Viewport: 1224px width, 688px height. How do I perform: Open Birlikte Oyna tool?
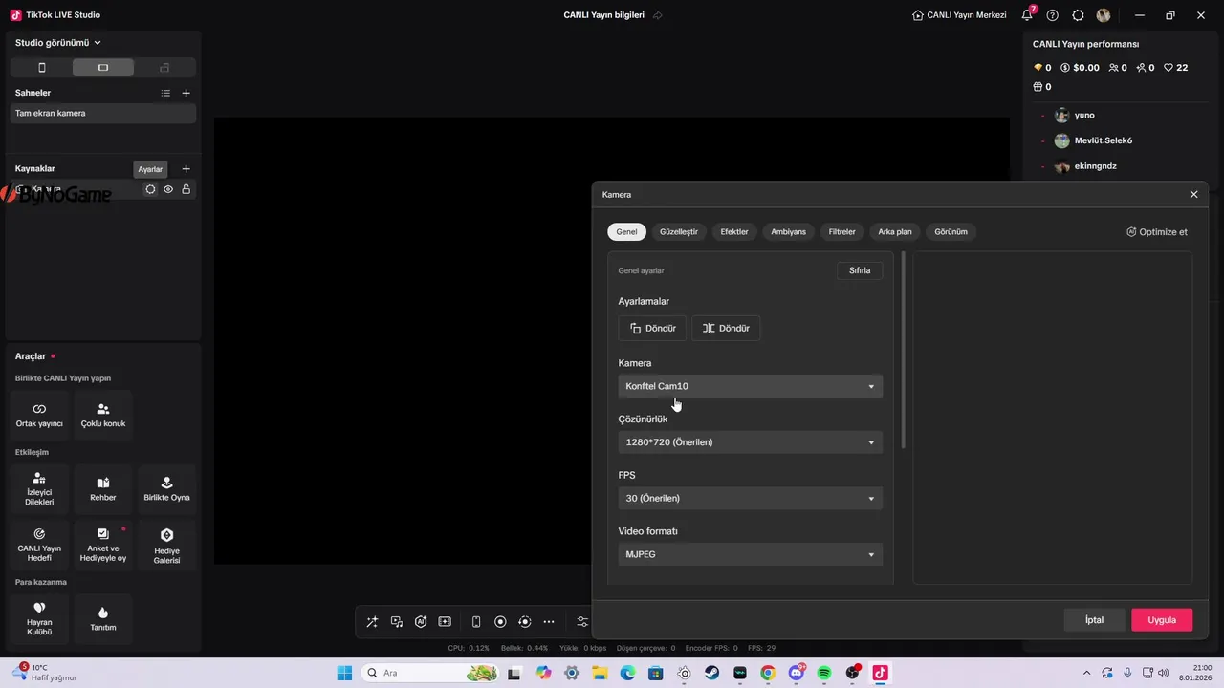(166, 489)
